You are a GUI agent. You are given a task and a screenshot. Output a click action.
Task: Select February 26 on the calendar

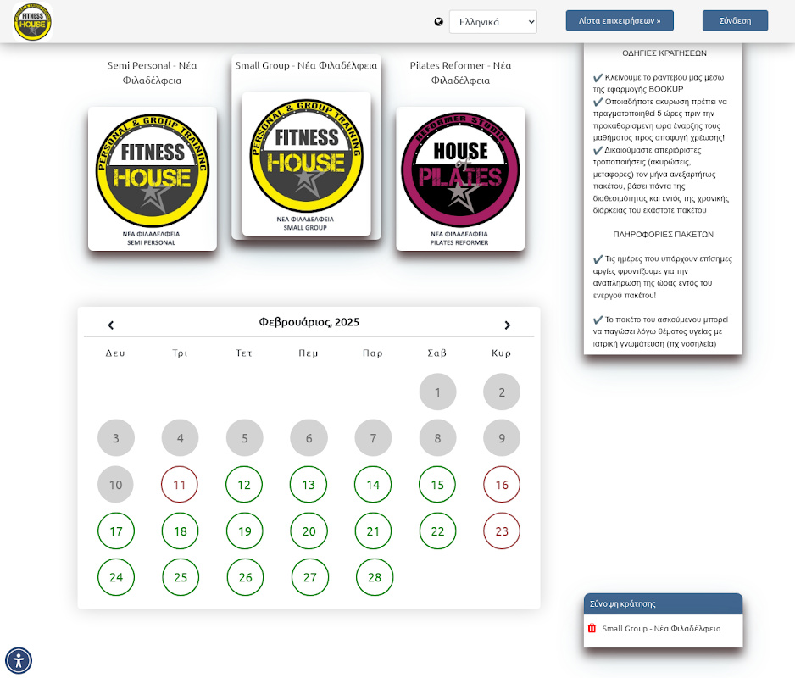[245, 577]
